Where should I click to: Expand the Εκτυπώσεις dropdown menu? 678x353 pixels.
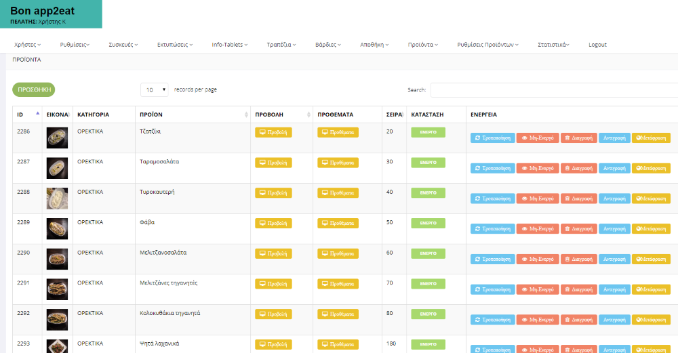[175, 45]
